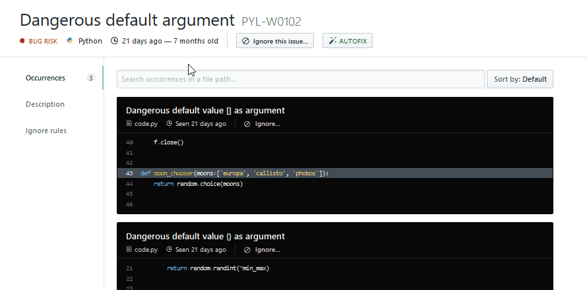Switch to the Occurrences tab
587x290 pixels.
(x=46, y=78)
